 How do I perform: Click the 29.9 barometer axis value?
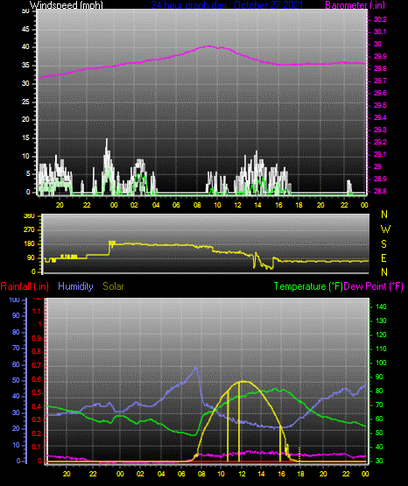[x=380, y=56]
